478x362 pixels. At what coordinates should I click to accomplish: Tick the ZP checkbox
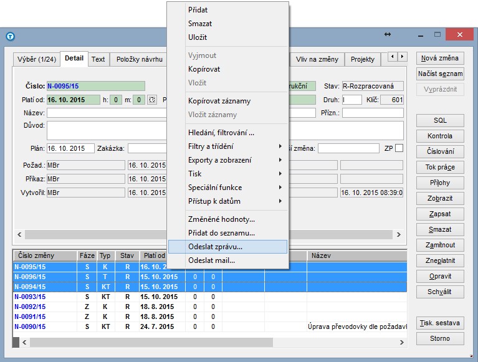point(399,148)
